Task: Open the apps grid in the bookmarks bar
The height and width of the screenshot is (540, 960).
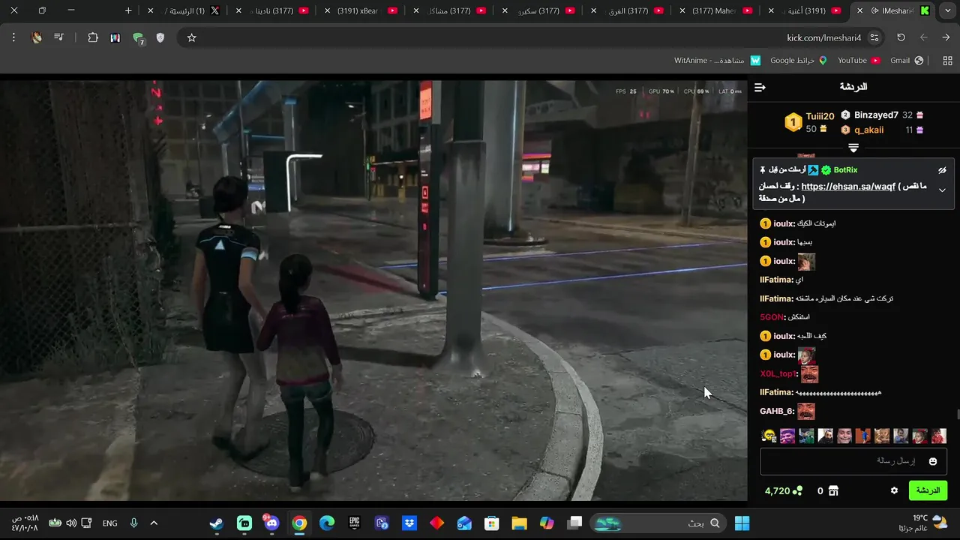Action: click(947, 60)
